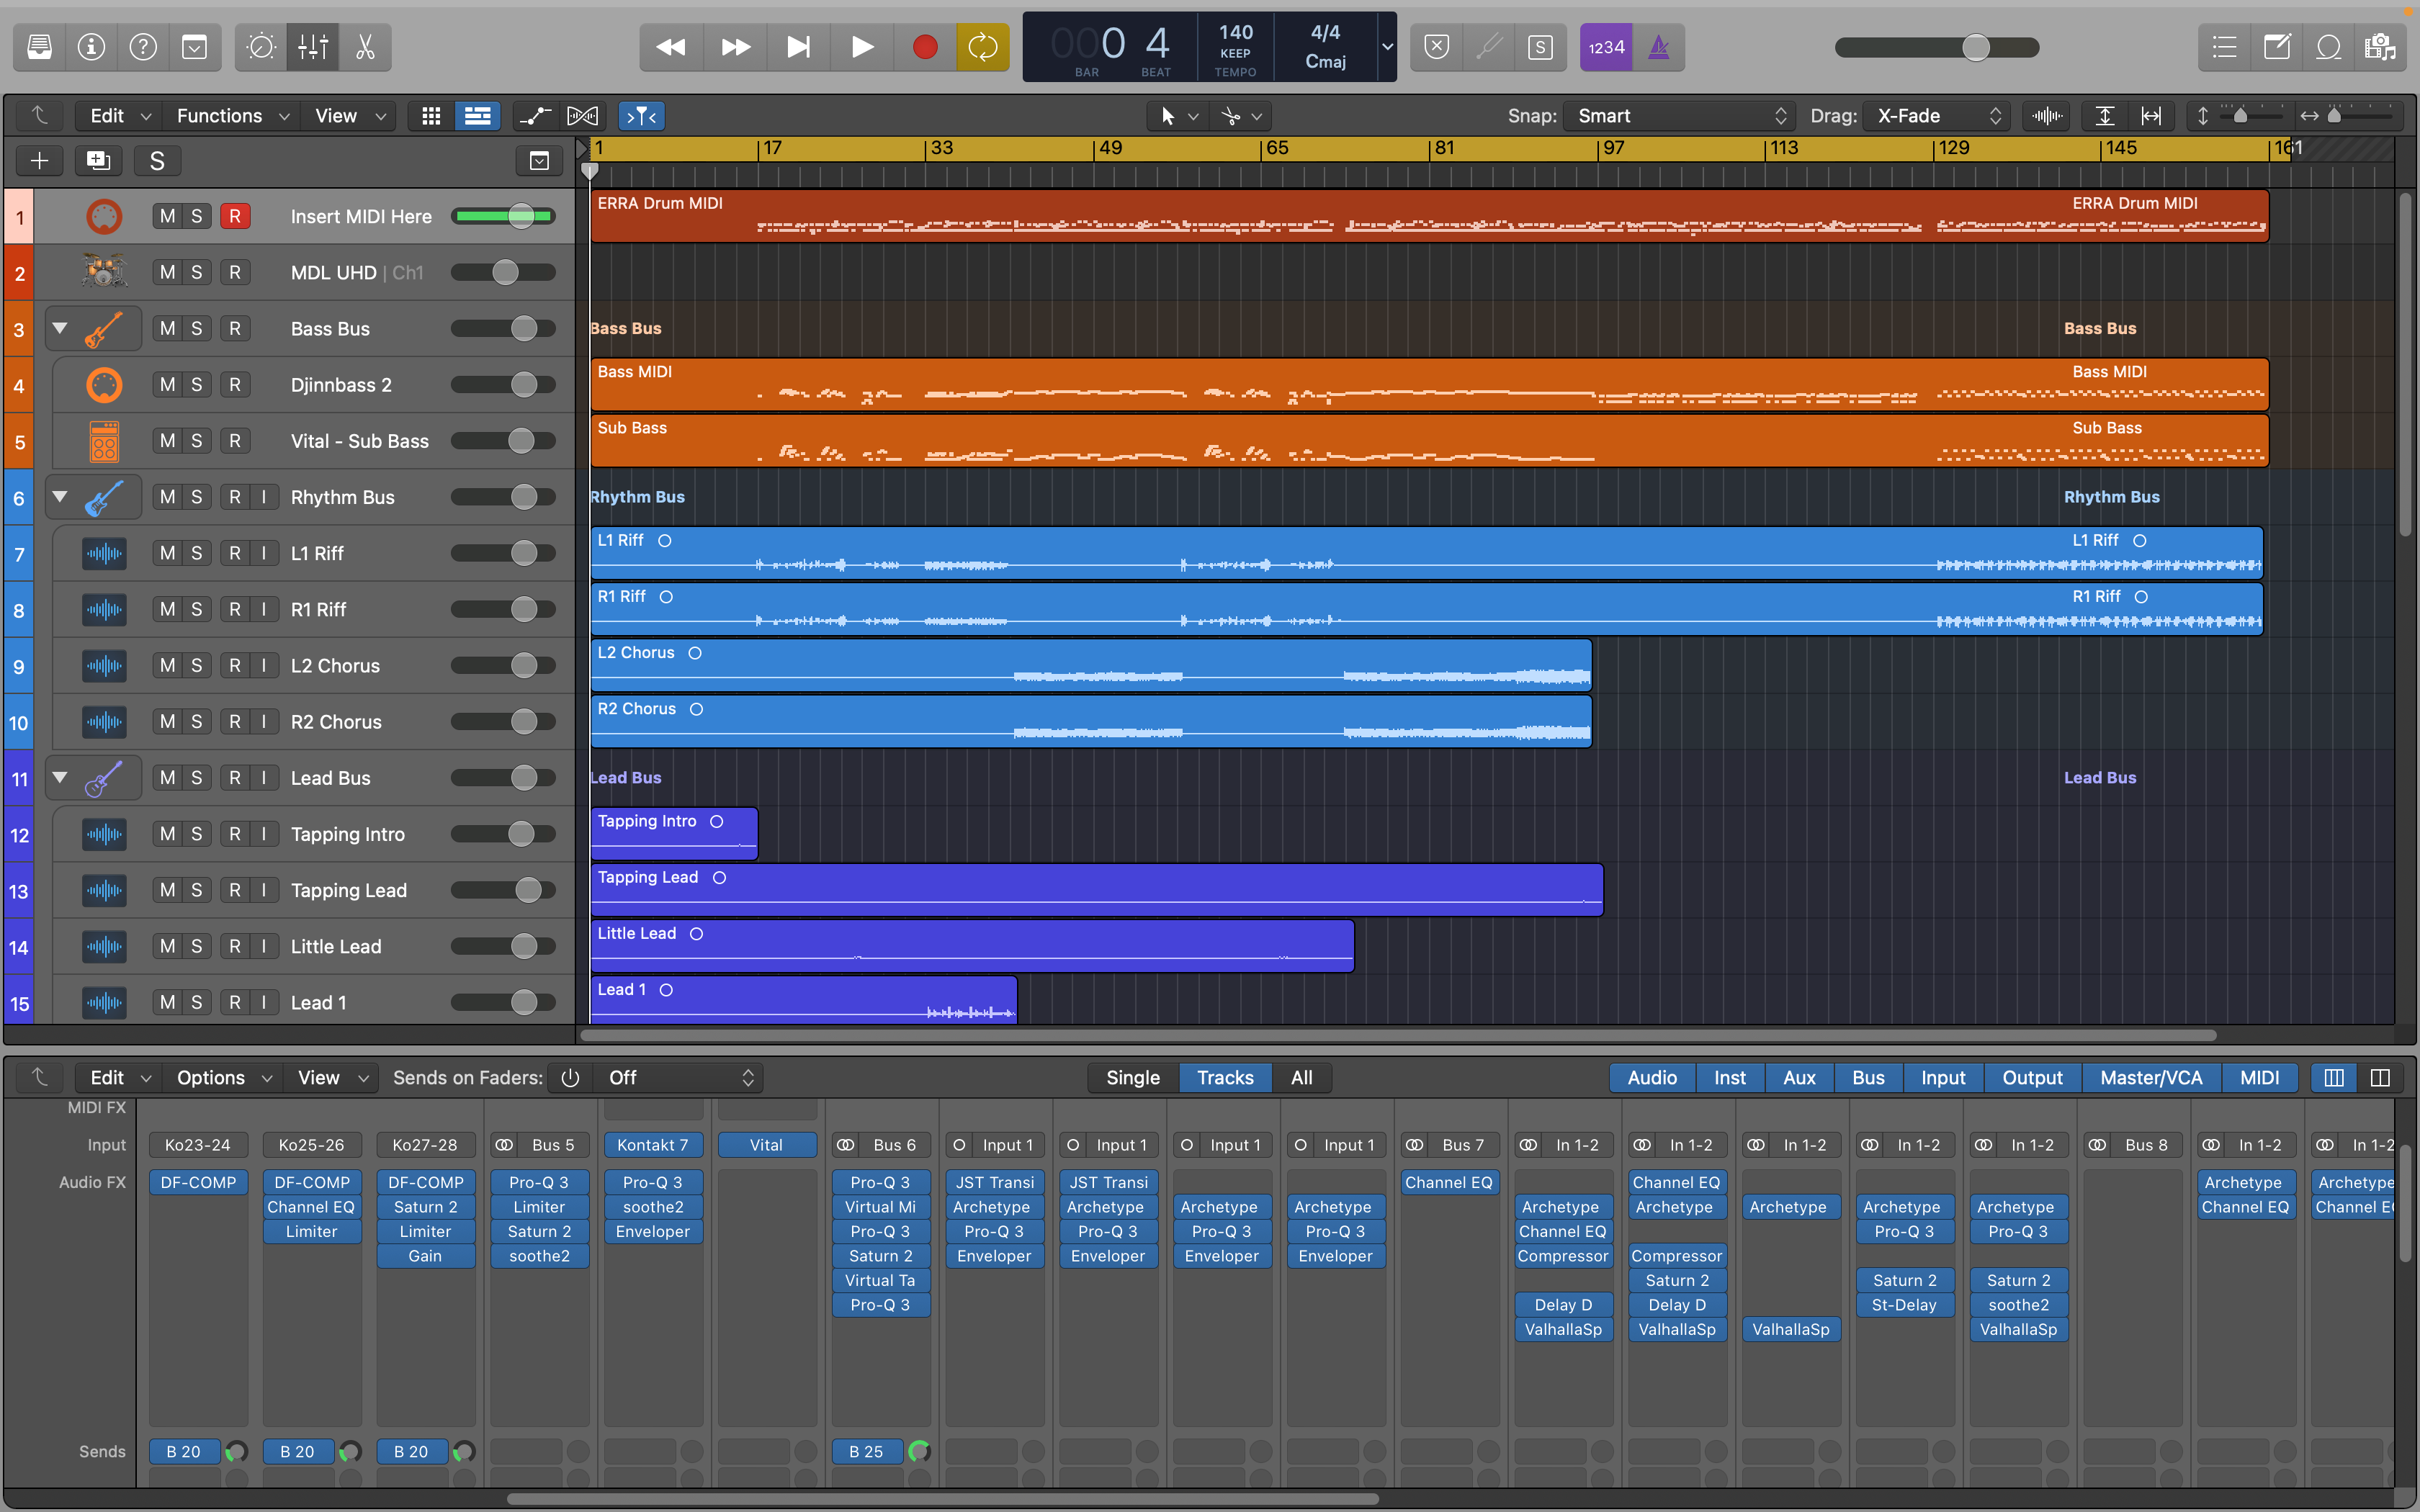Open the Mixer from the control bar
This screenshot has height=1512, width=2420.
pos(313,47)
